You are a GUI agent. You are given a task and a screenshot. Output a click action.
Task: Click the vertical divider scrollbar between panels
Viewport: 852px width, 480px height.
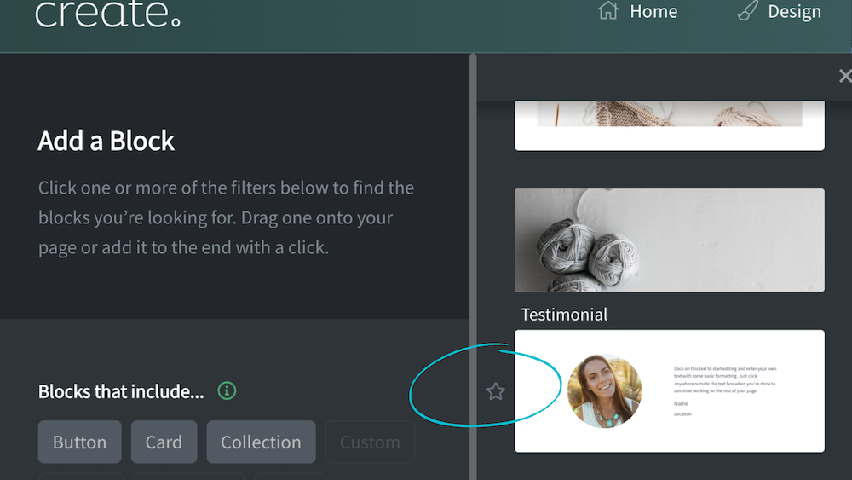pyautogui.click(x=473, y=266)
